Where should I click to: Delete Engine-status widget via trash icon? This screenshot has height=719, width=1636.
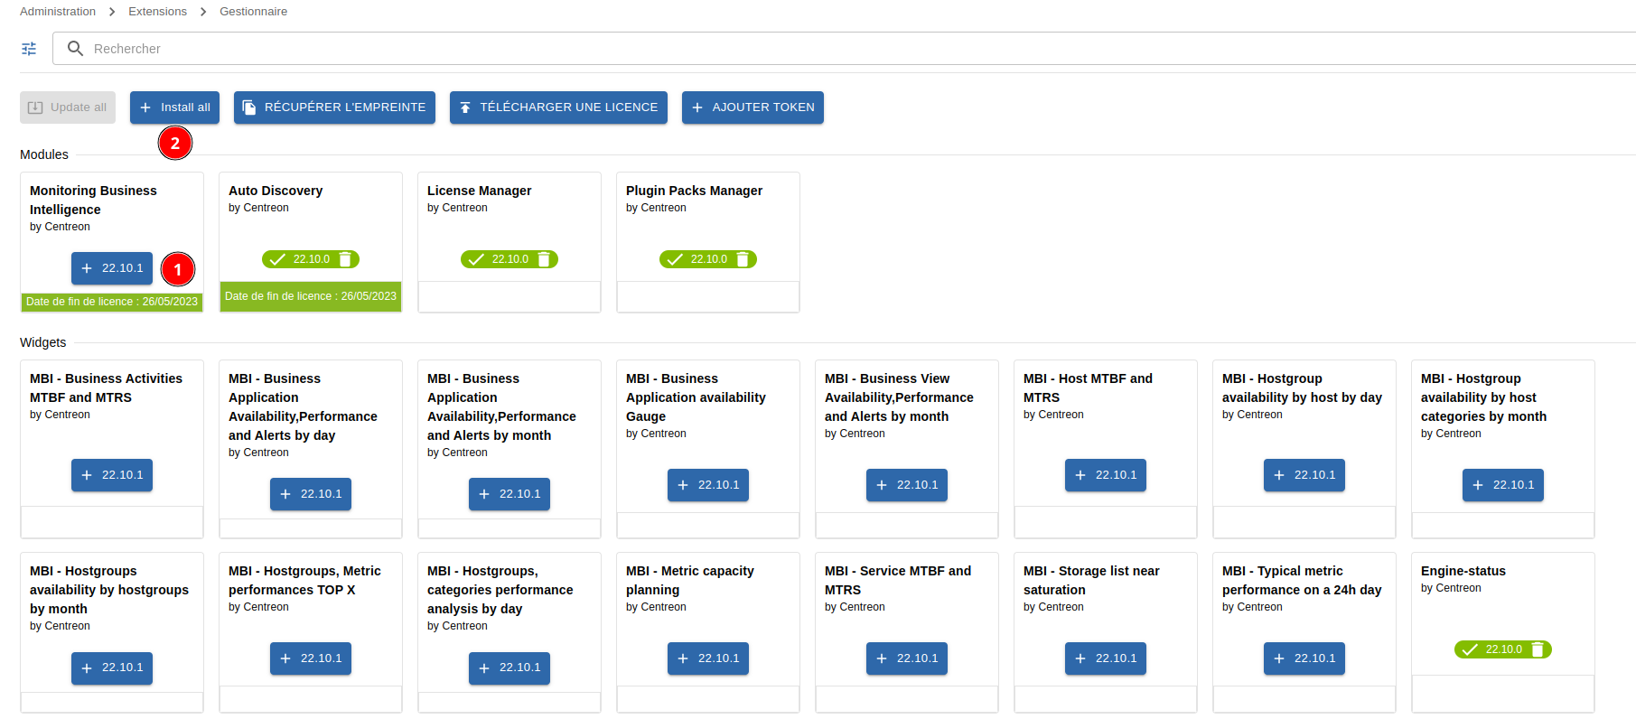pos(1538,649)
